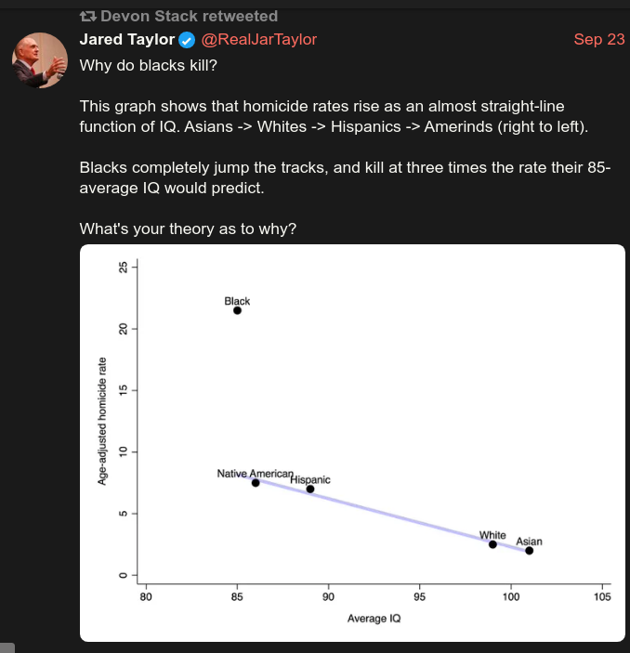Click the White data point dot
Image resolution: width=630 pixels, height=653 pixels.
click(x=492, y=544)
